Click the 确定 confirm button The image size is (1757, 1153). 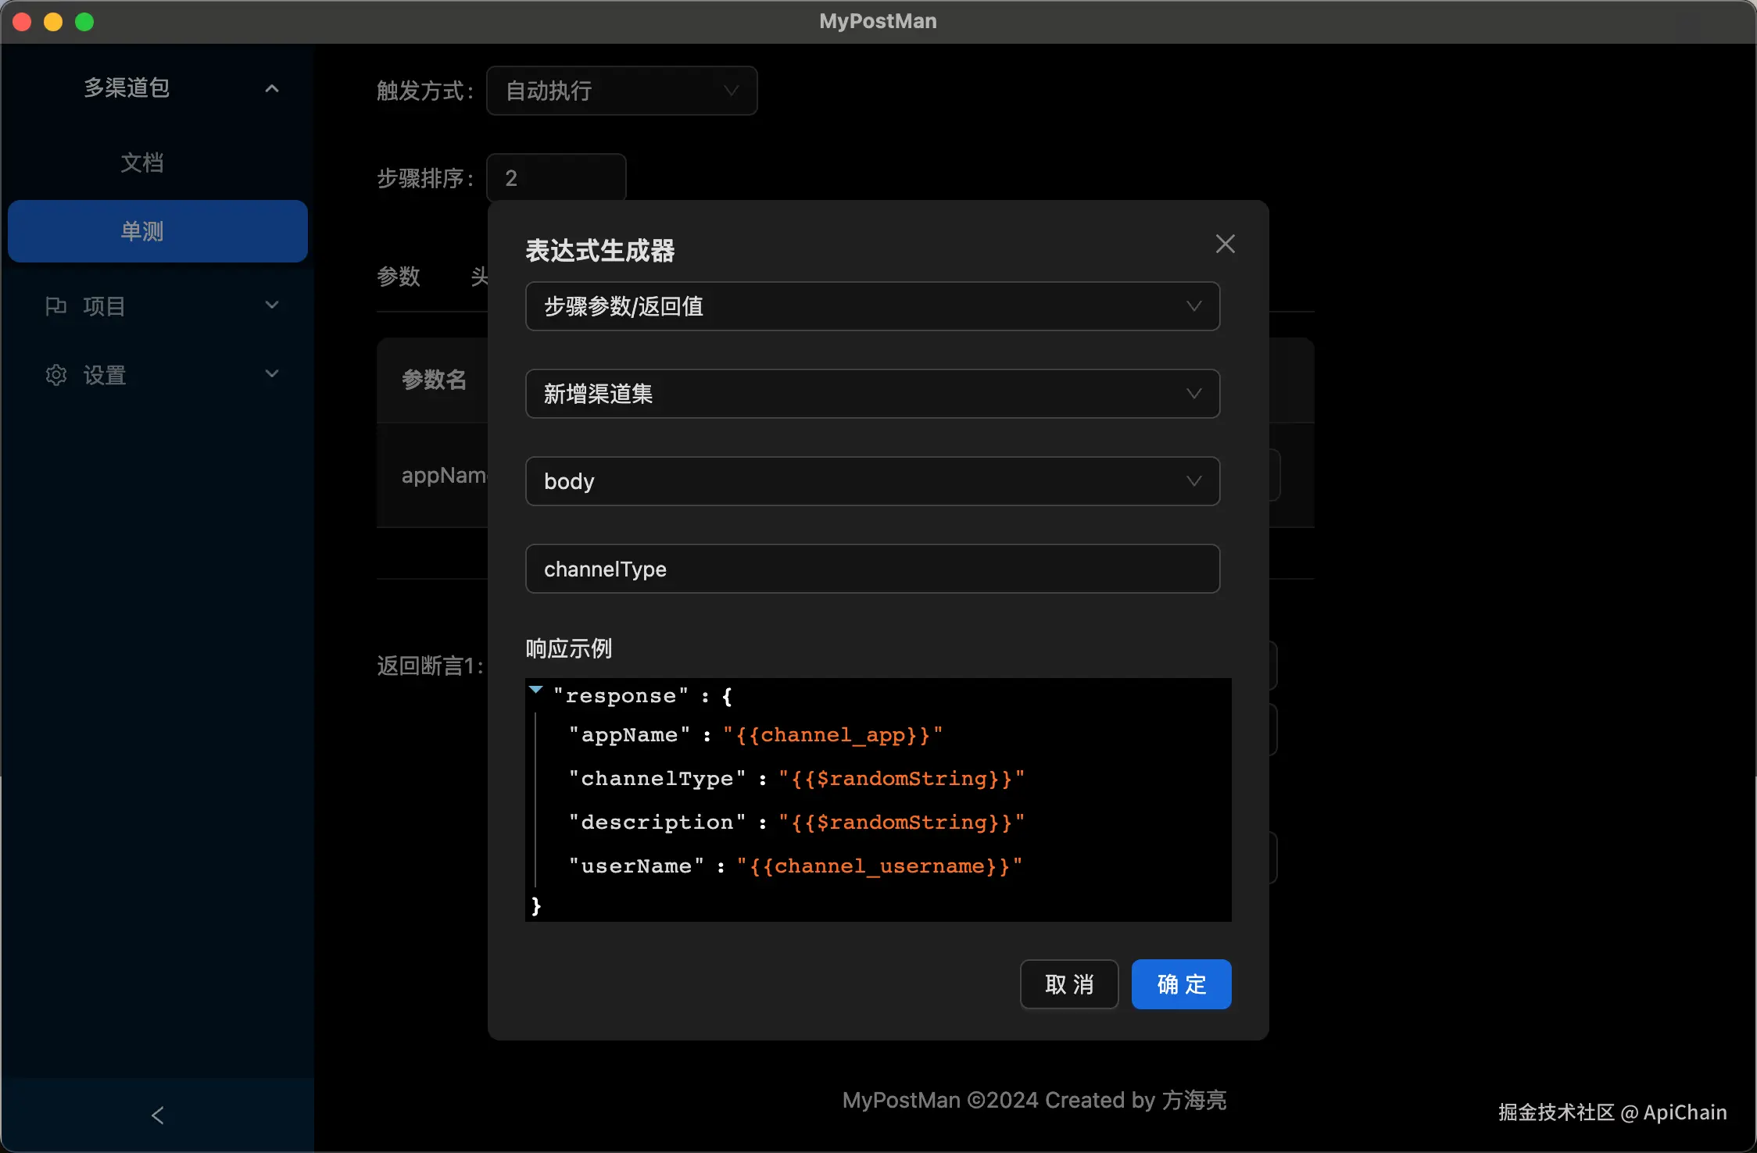click(1181, 984)
